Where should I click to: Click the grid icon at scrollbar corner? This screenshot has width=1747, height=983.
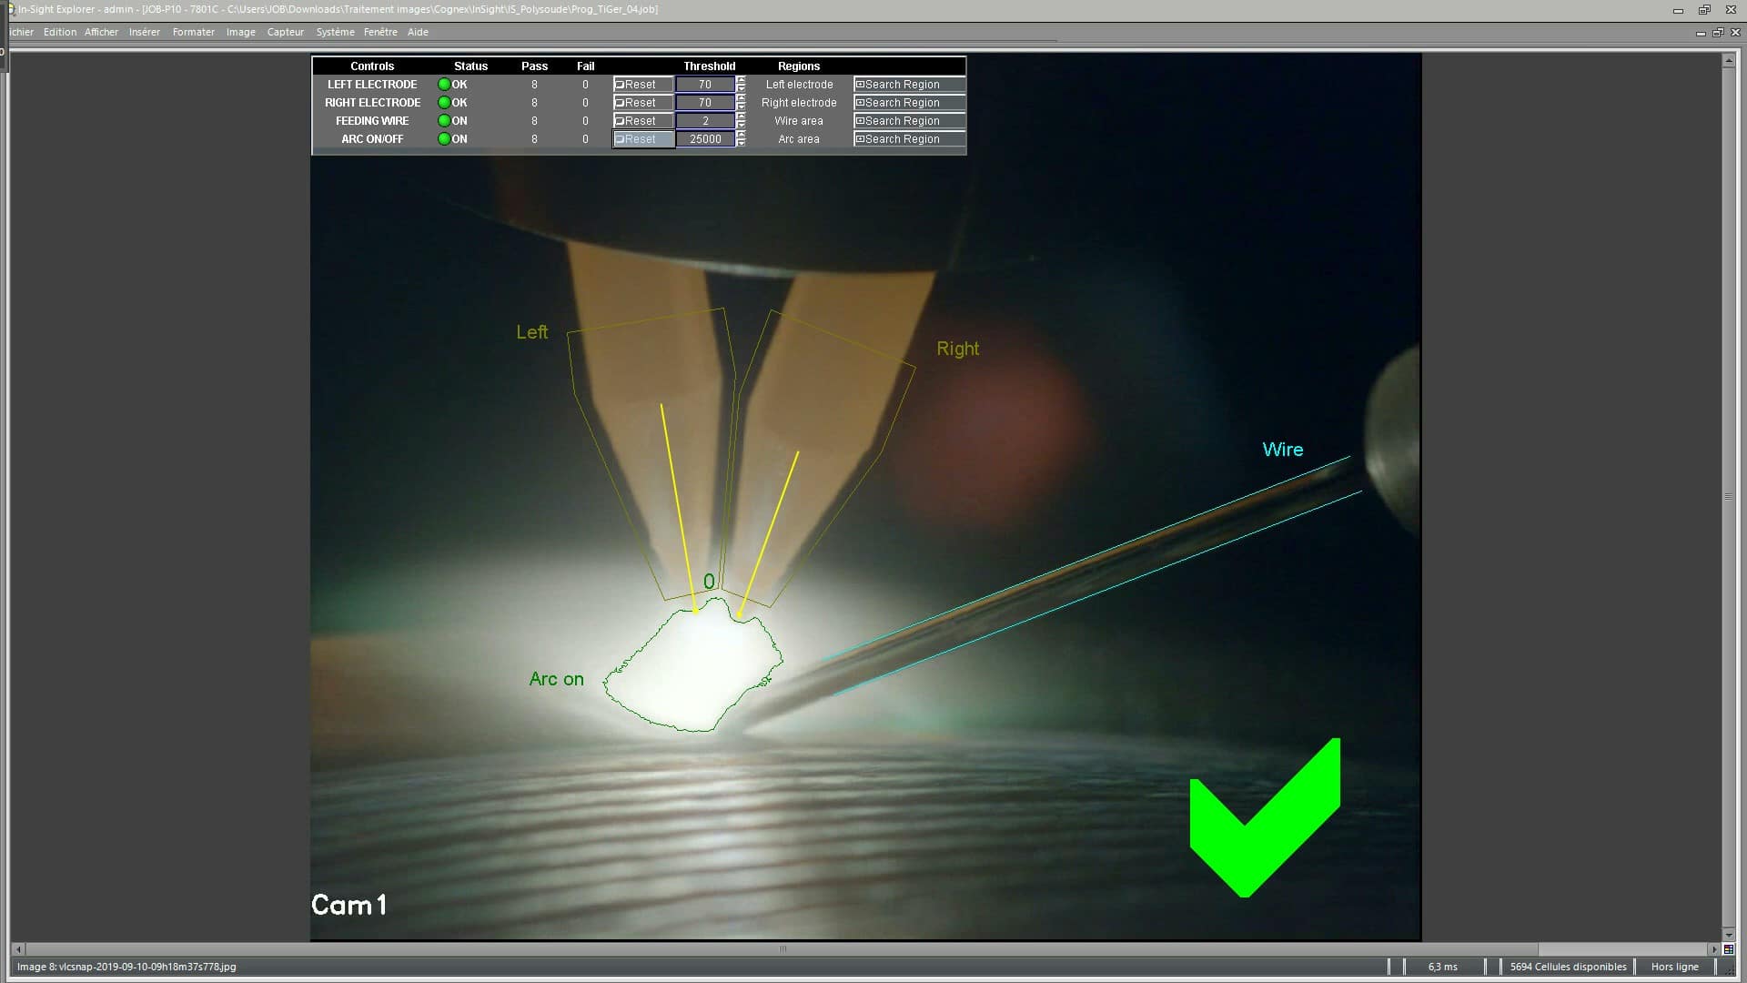(1729, 949)
